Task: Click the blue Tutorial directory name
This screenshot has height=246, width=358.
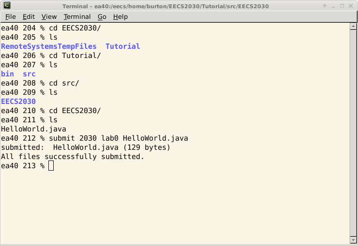Action: pos(123,46)
